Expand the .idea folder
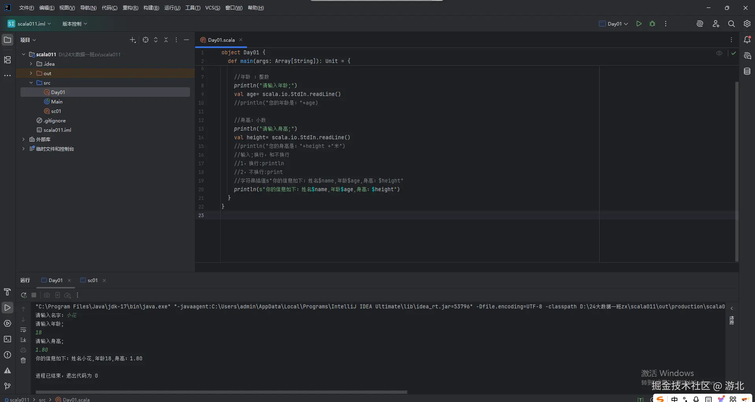The height and width of the screenshot is (402, 755). point(31,64)
